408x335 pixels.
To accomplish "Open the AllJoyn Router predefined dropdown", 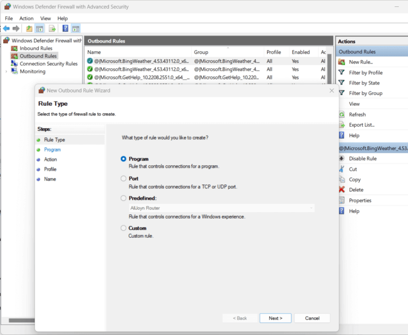I will pos(222,208).
